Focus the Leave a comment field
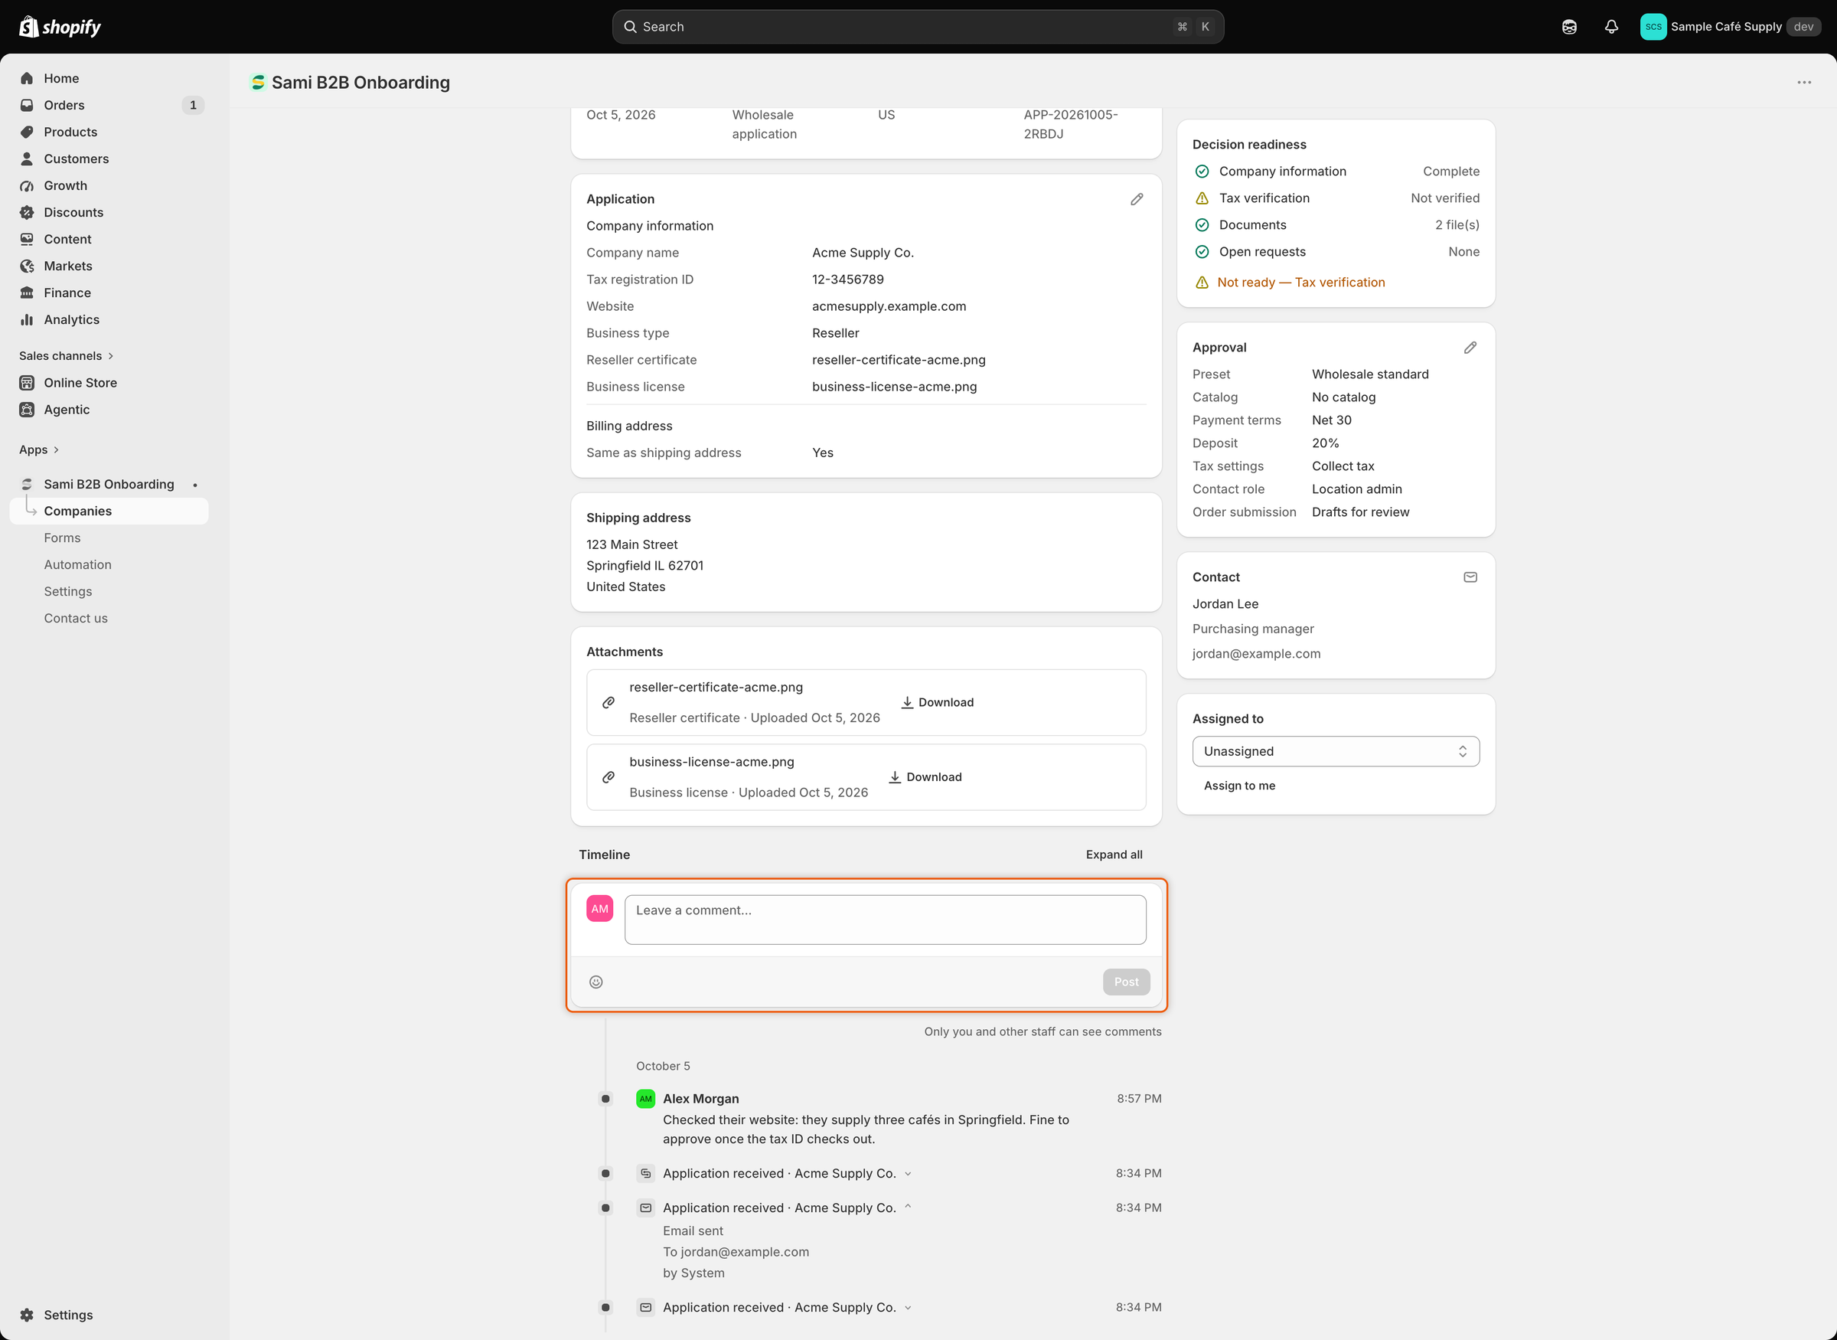The image size is (1837, 1340). point(886,920)
